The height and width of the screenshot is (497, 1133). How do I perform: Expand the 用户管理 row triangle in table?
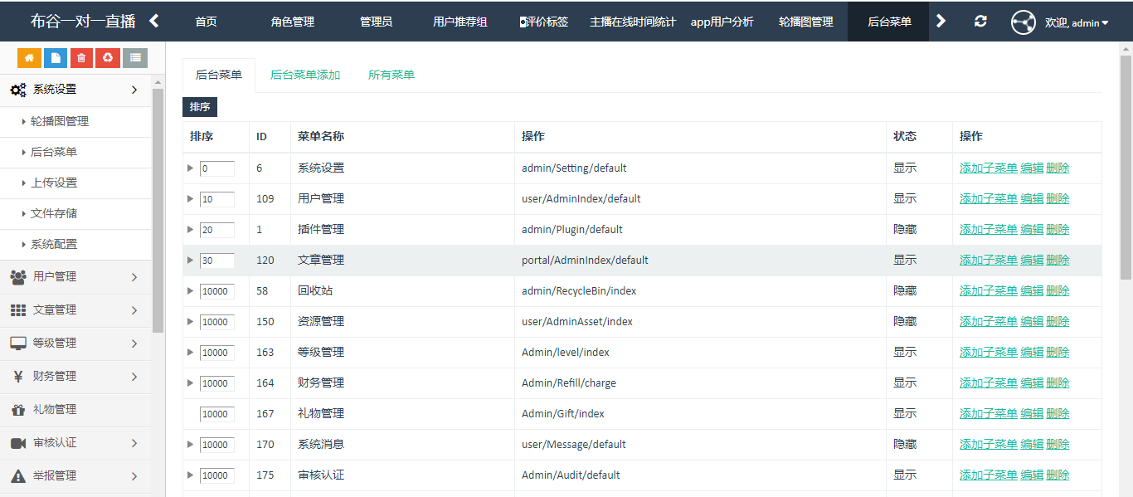click(191, 199)
